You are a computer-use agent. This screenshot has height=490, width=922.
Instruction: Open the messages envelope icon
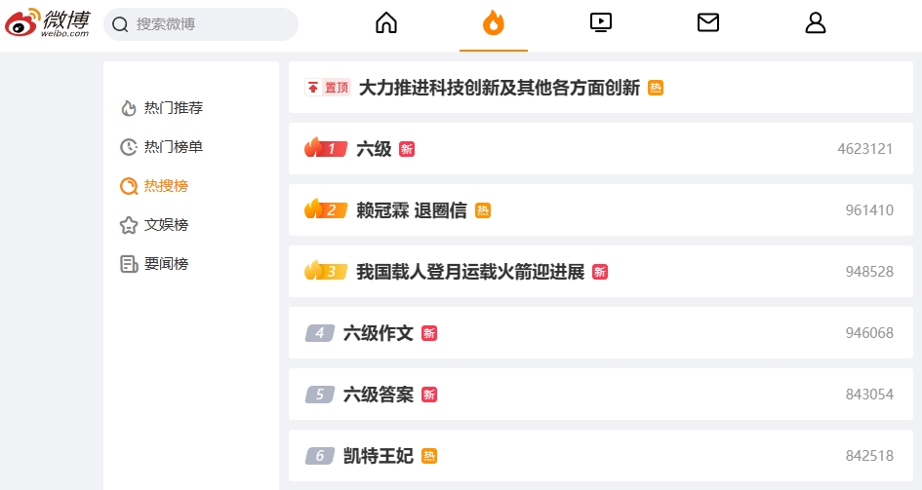tap(708, 22)
